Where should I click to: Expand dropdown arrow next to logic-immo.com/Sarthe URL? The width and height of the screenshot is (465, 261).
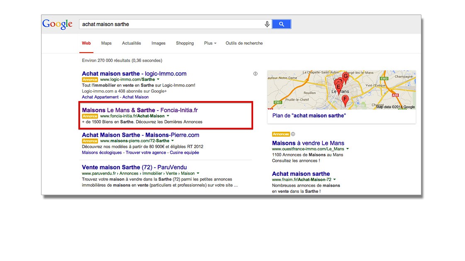[158, 80]
